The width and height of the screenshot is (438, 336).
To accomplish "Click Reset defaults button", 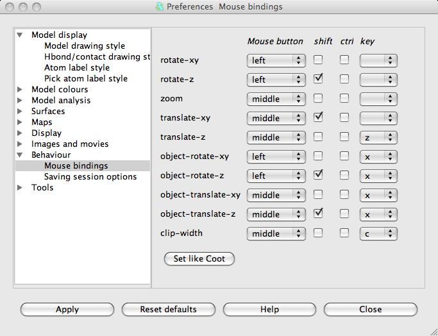I will (168, 310).
